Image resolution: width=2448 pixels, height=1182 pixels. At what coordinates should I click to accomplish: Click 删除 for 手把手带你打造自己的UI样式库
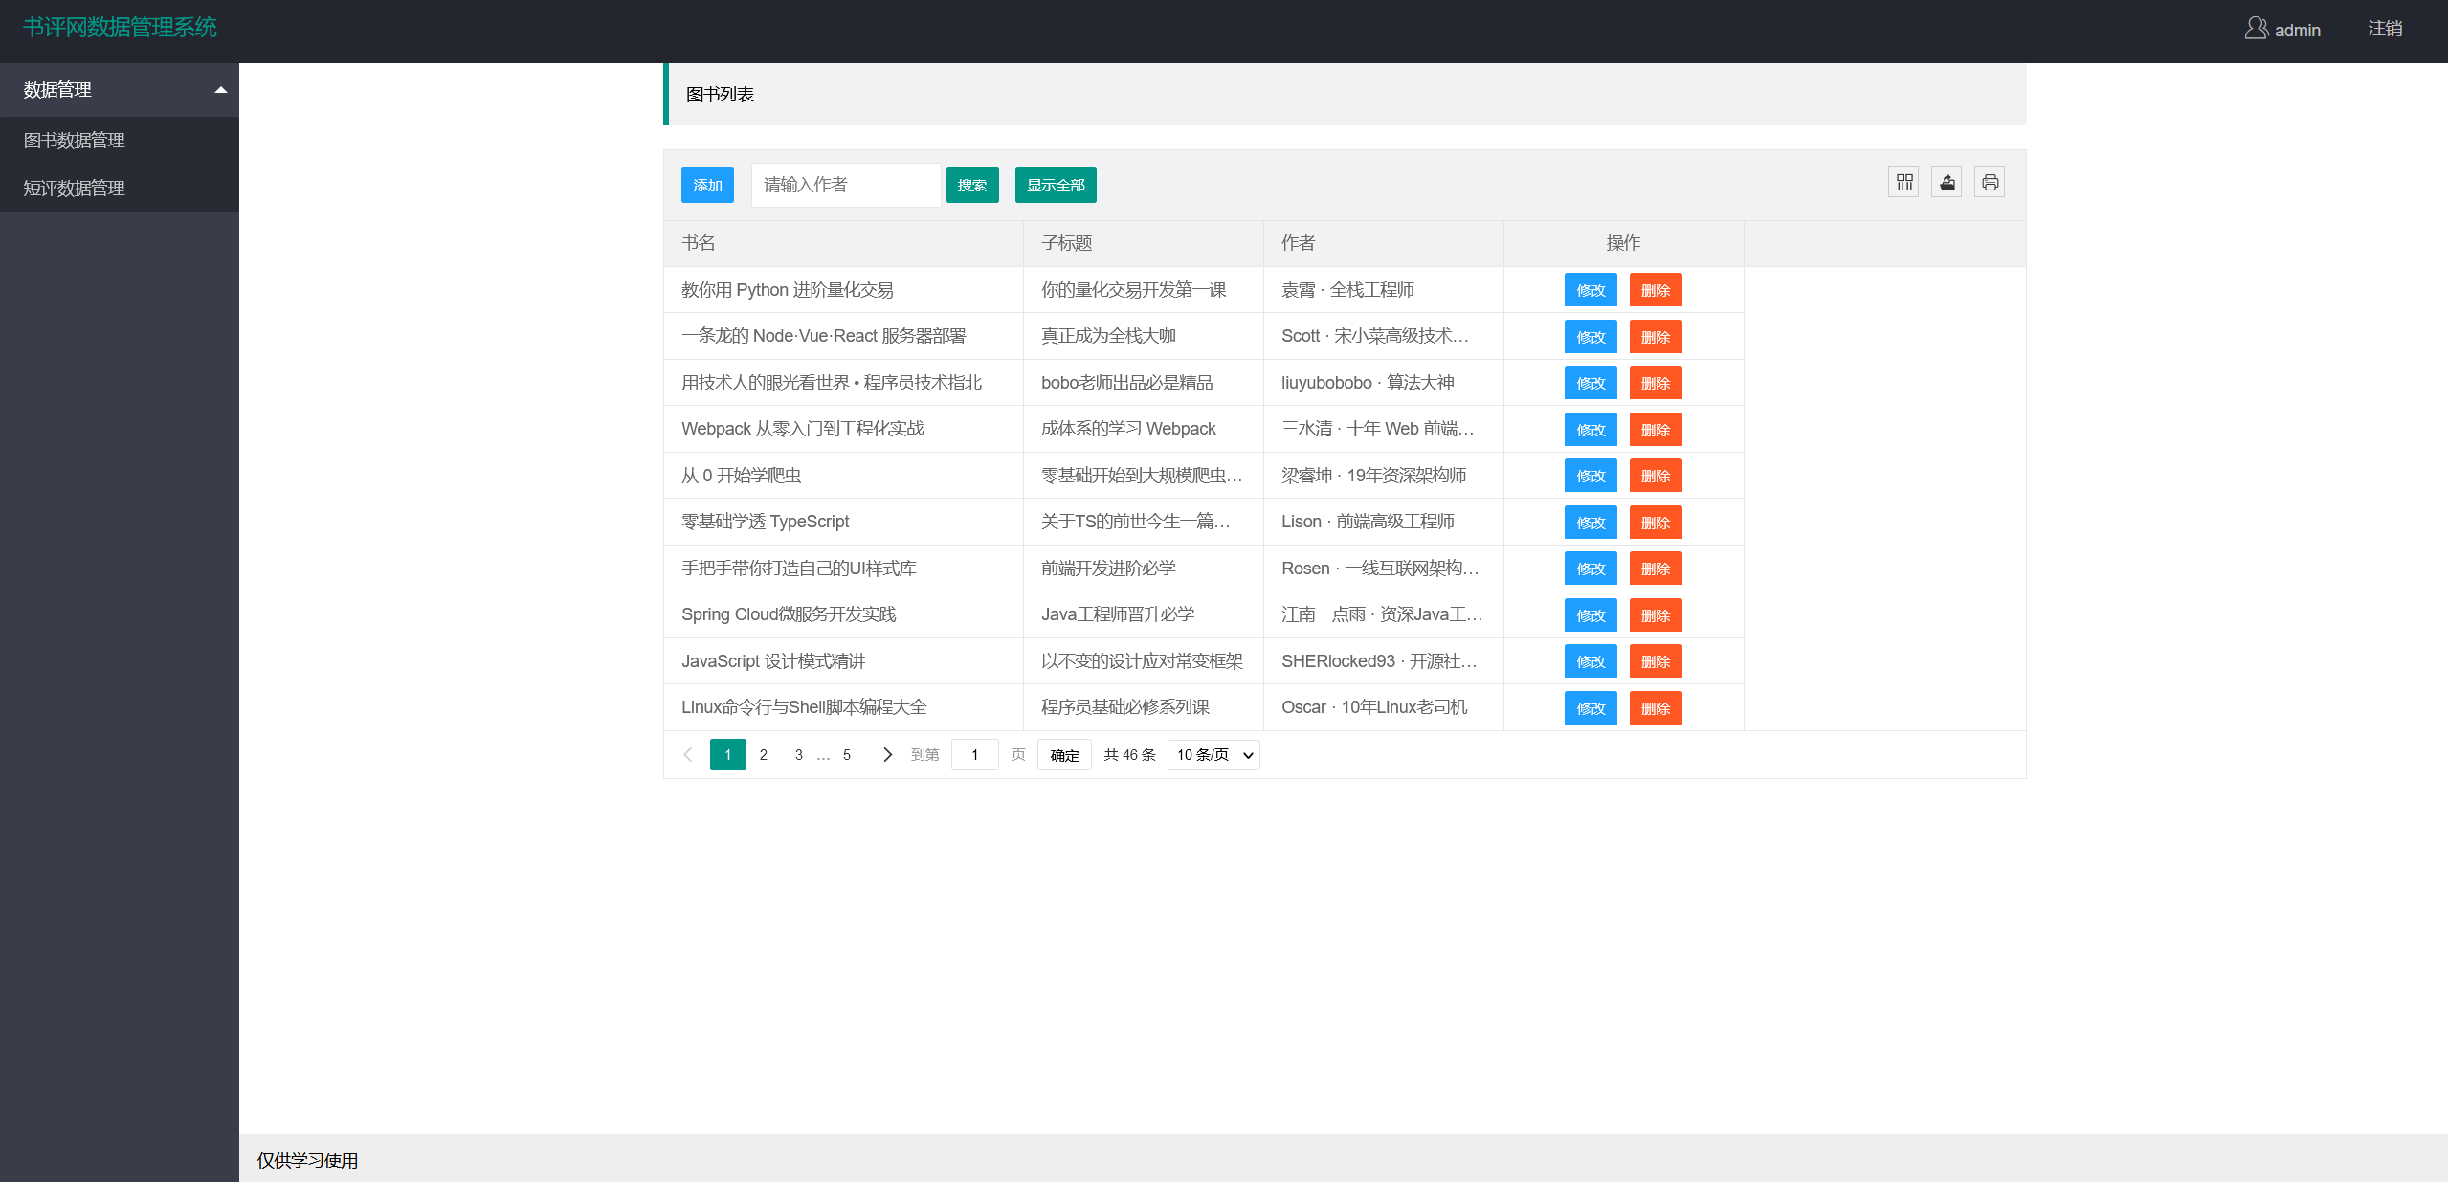click(x=1656, y=569)
